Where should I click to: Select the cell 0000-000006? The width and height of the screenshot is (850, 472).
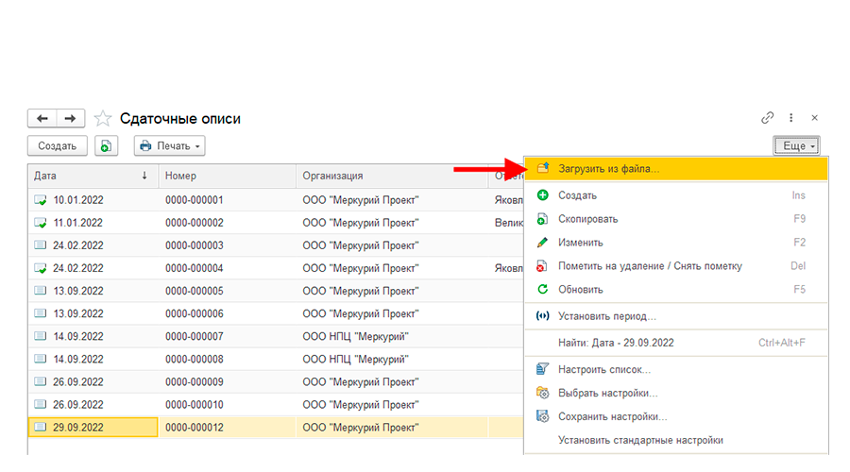[x=227, y=313]
